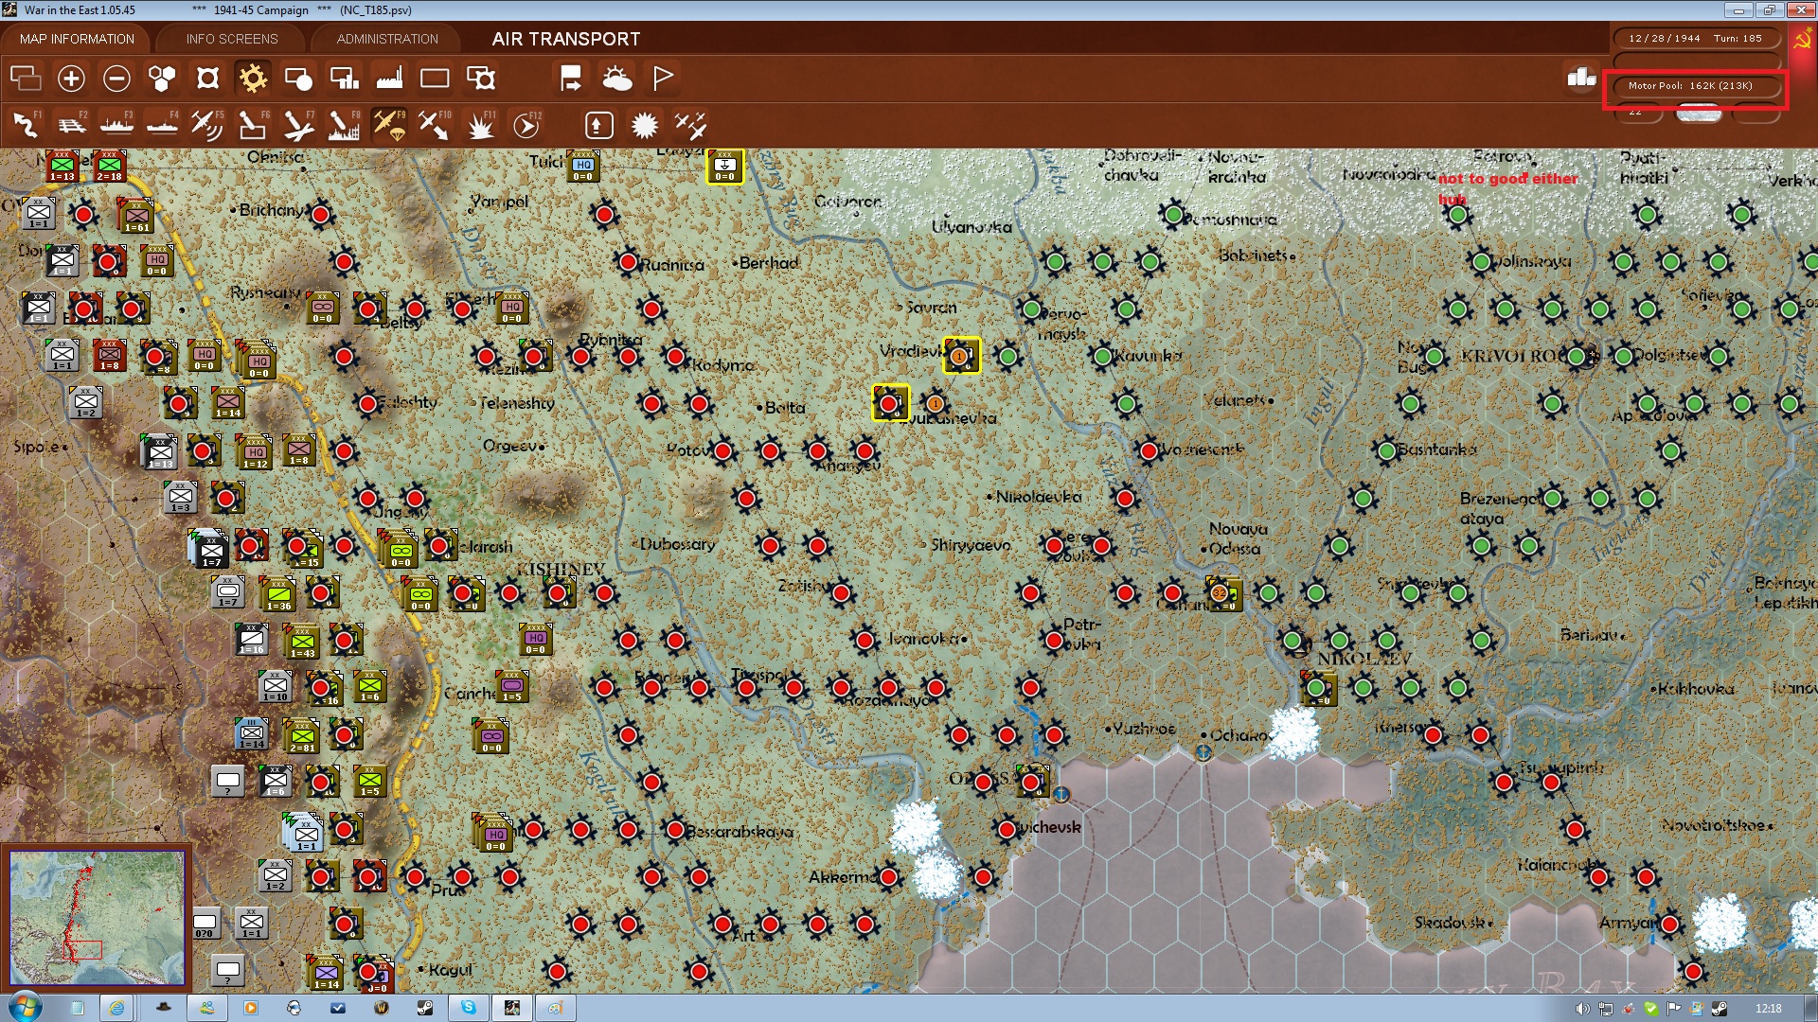Open the bar chart statistics icon

[x=1581, y=78]
